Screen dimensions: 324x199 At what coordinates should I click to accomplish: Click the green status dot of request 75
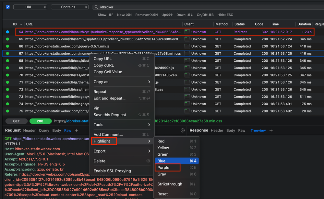click(x=8, y=111)
